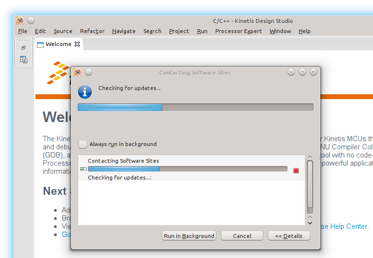
Task: Click the top Checking for updates progress bar
Action: tap(195, 107)
